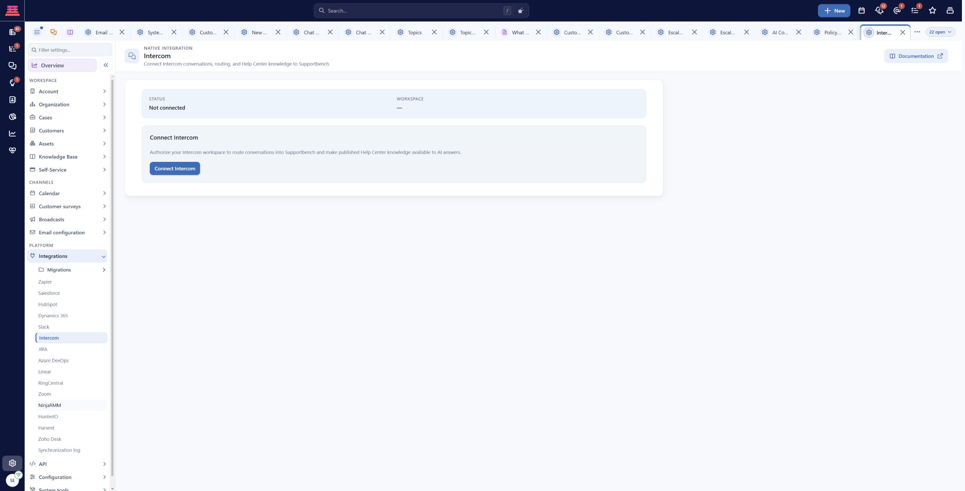Open the Synchronization log item
This screenshot has width=965, height=491.
(71, 450)
